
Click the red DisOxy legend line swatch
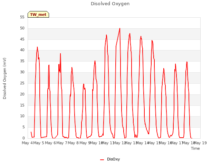102,160
